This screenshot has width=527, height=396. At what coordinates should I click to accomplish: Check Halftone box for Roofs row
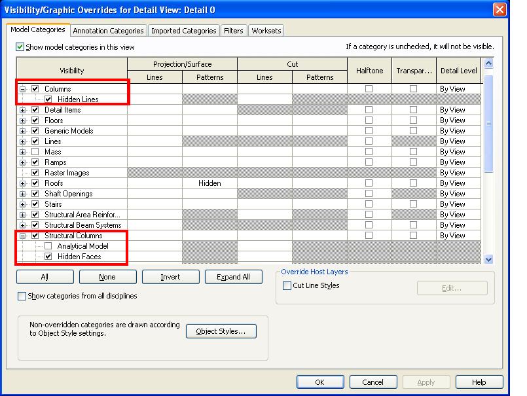(369, 183)
